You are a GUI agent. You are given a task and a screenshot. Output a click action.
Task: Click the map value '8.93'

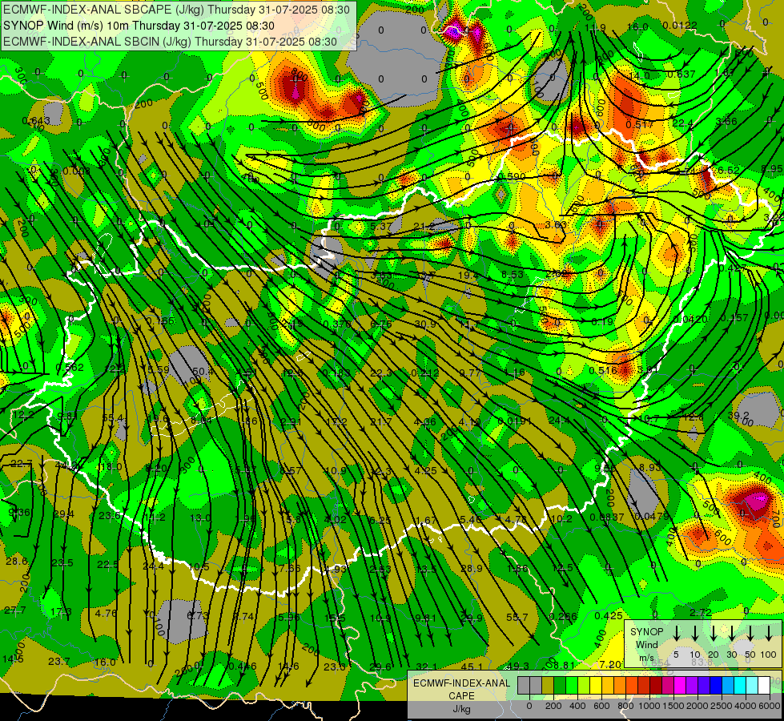tap(649, 467)
